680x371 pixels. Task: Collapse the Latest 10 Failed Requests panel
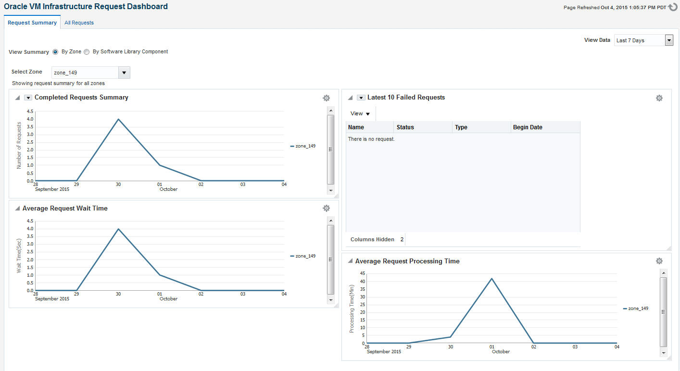pos(350,98)
